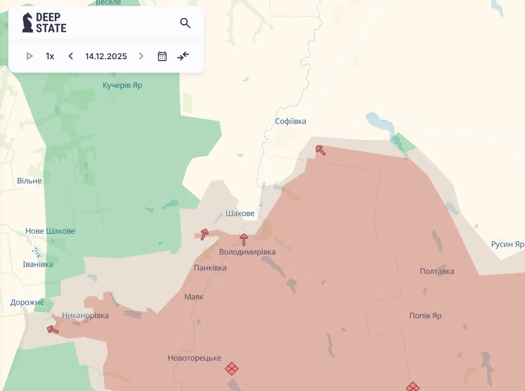Go to the previous date
Screen dimensions: 525x391
(x=71, y=56)
